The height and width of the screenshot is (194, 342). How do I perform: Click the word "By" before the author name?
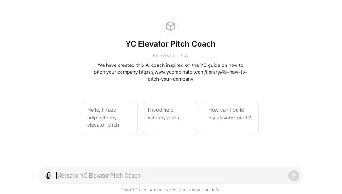click(x=155, y=56)
